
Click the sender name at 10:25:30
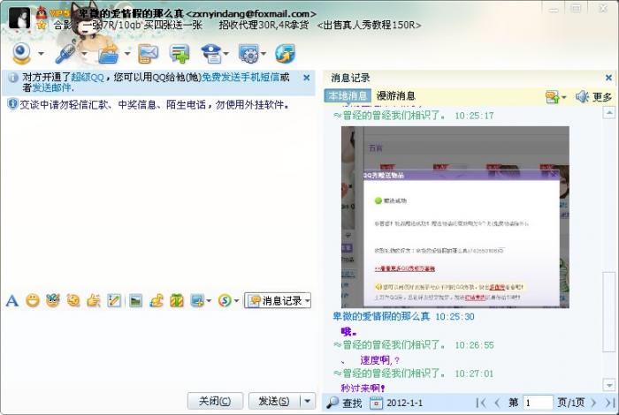[x=381, y=316]
